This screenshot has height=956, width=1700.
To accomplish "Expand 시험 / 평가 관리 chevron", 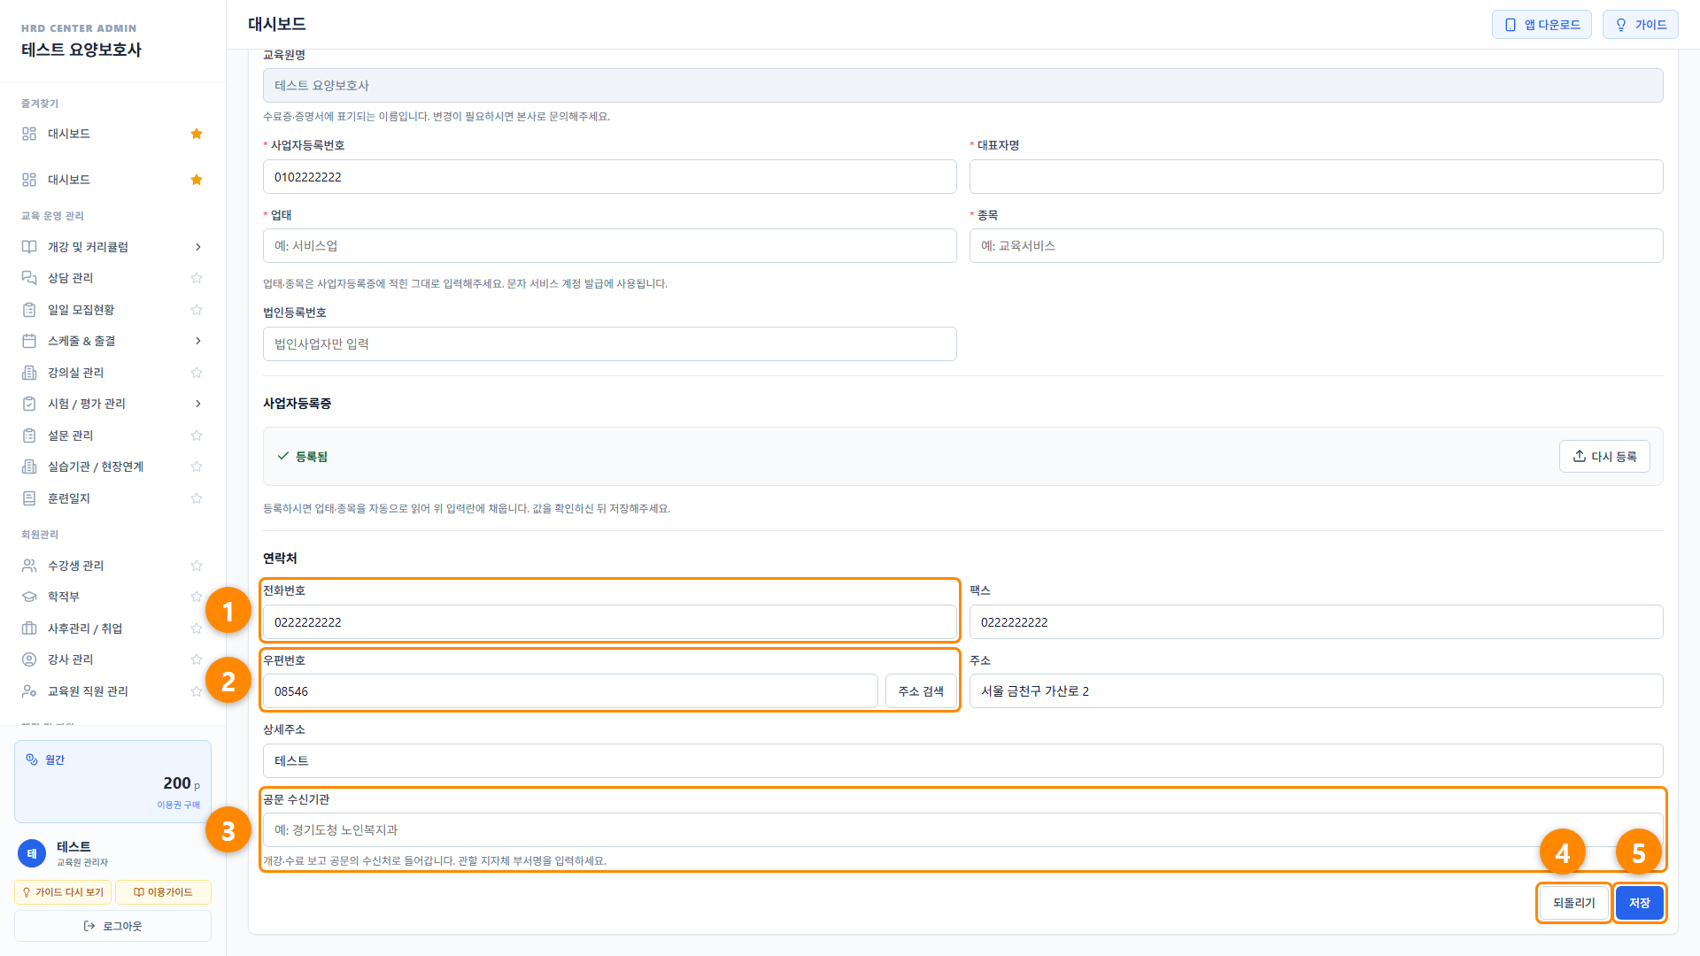I will point(197,404).
